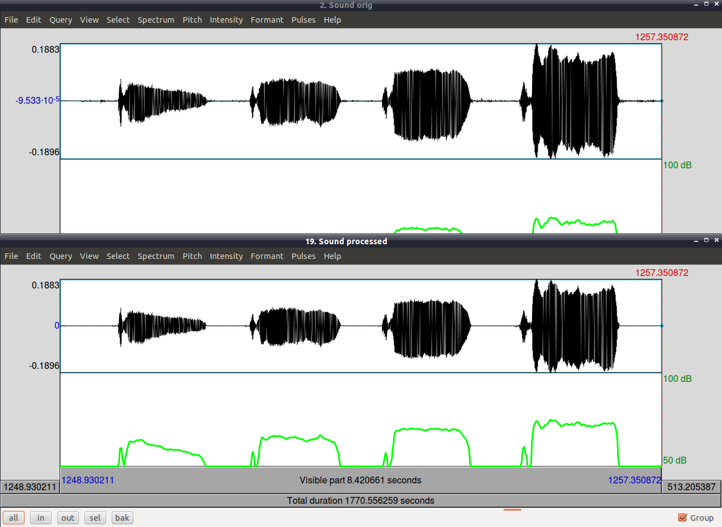The image size is (722, 527).
Task: Click the 'sel' zoom button
Action: tap(95, 517)
